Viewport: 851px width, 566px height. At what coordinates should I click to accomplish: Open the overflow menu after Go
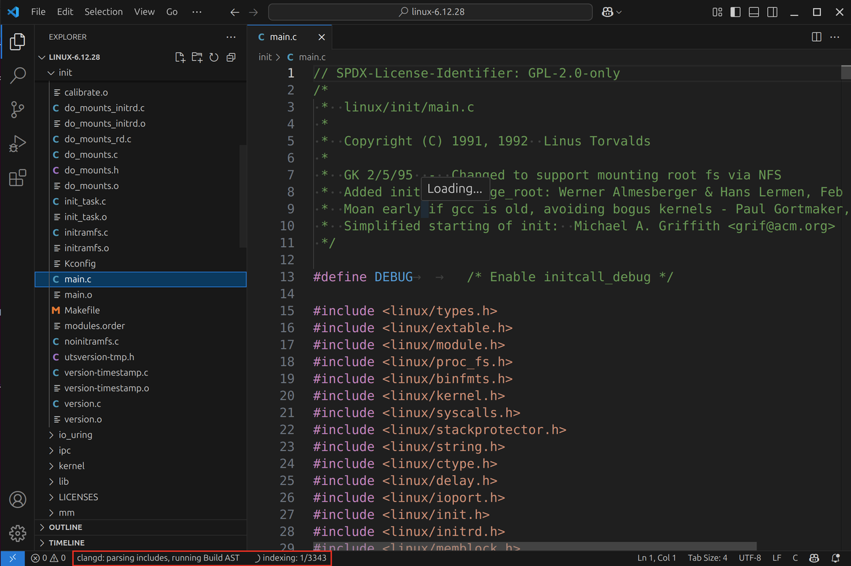point(197,12)
